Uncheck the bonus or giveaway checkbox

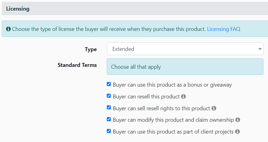[x=109, y=84]
